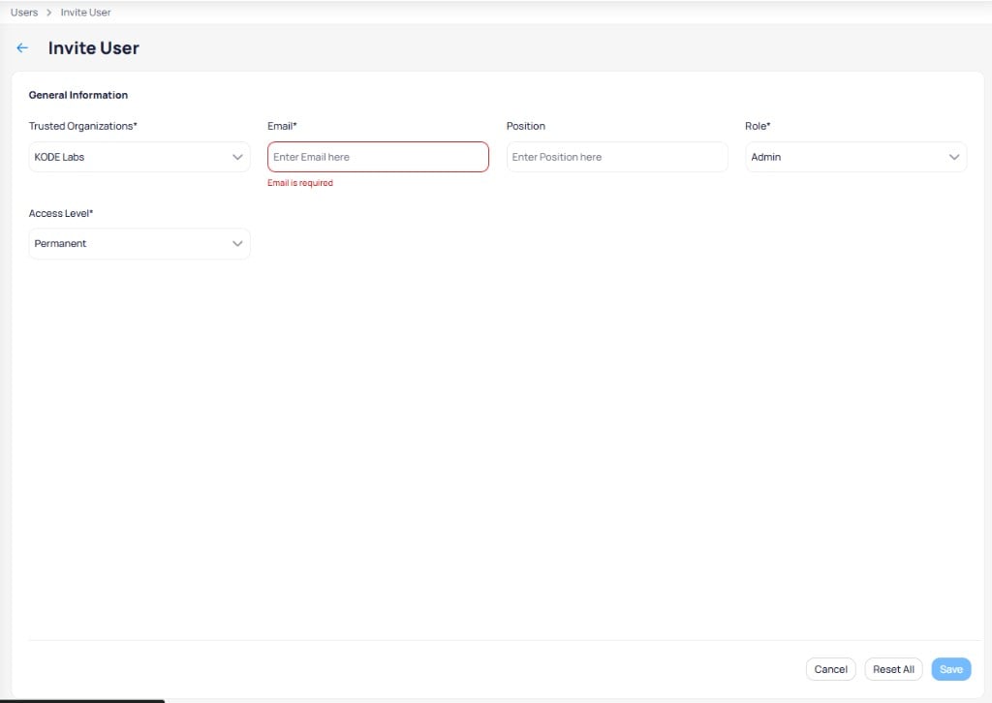The height and width of the screenshot is (703, 992).
Task: Click the Email field label
Action: tap(282, 126)
